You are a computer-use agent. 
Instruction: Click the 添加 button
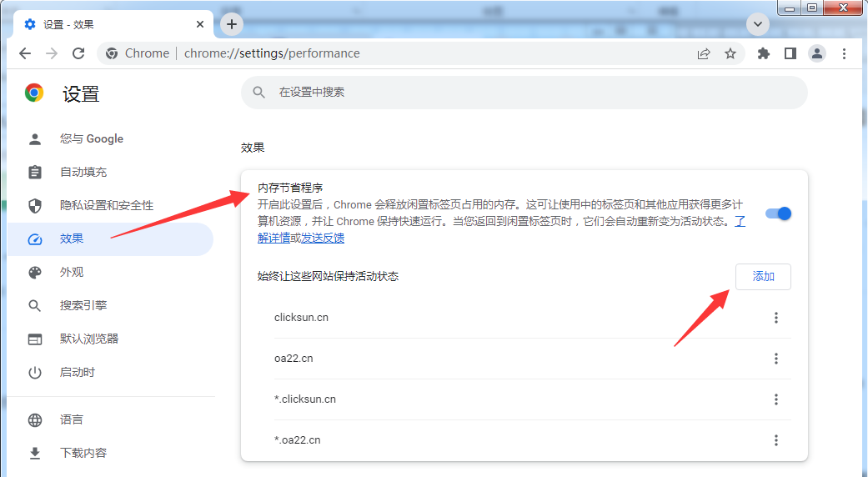[x=763, y=276]
